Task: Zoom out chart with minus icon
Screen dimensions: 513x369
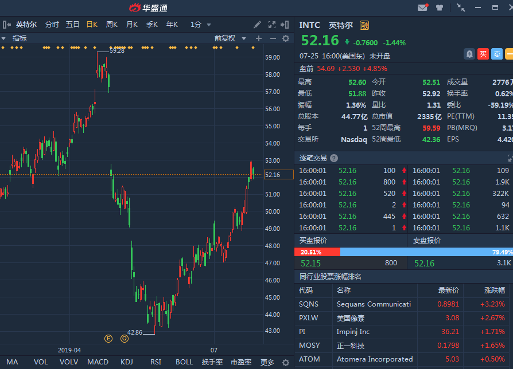Action: pos(273,38)
